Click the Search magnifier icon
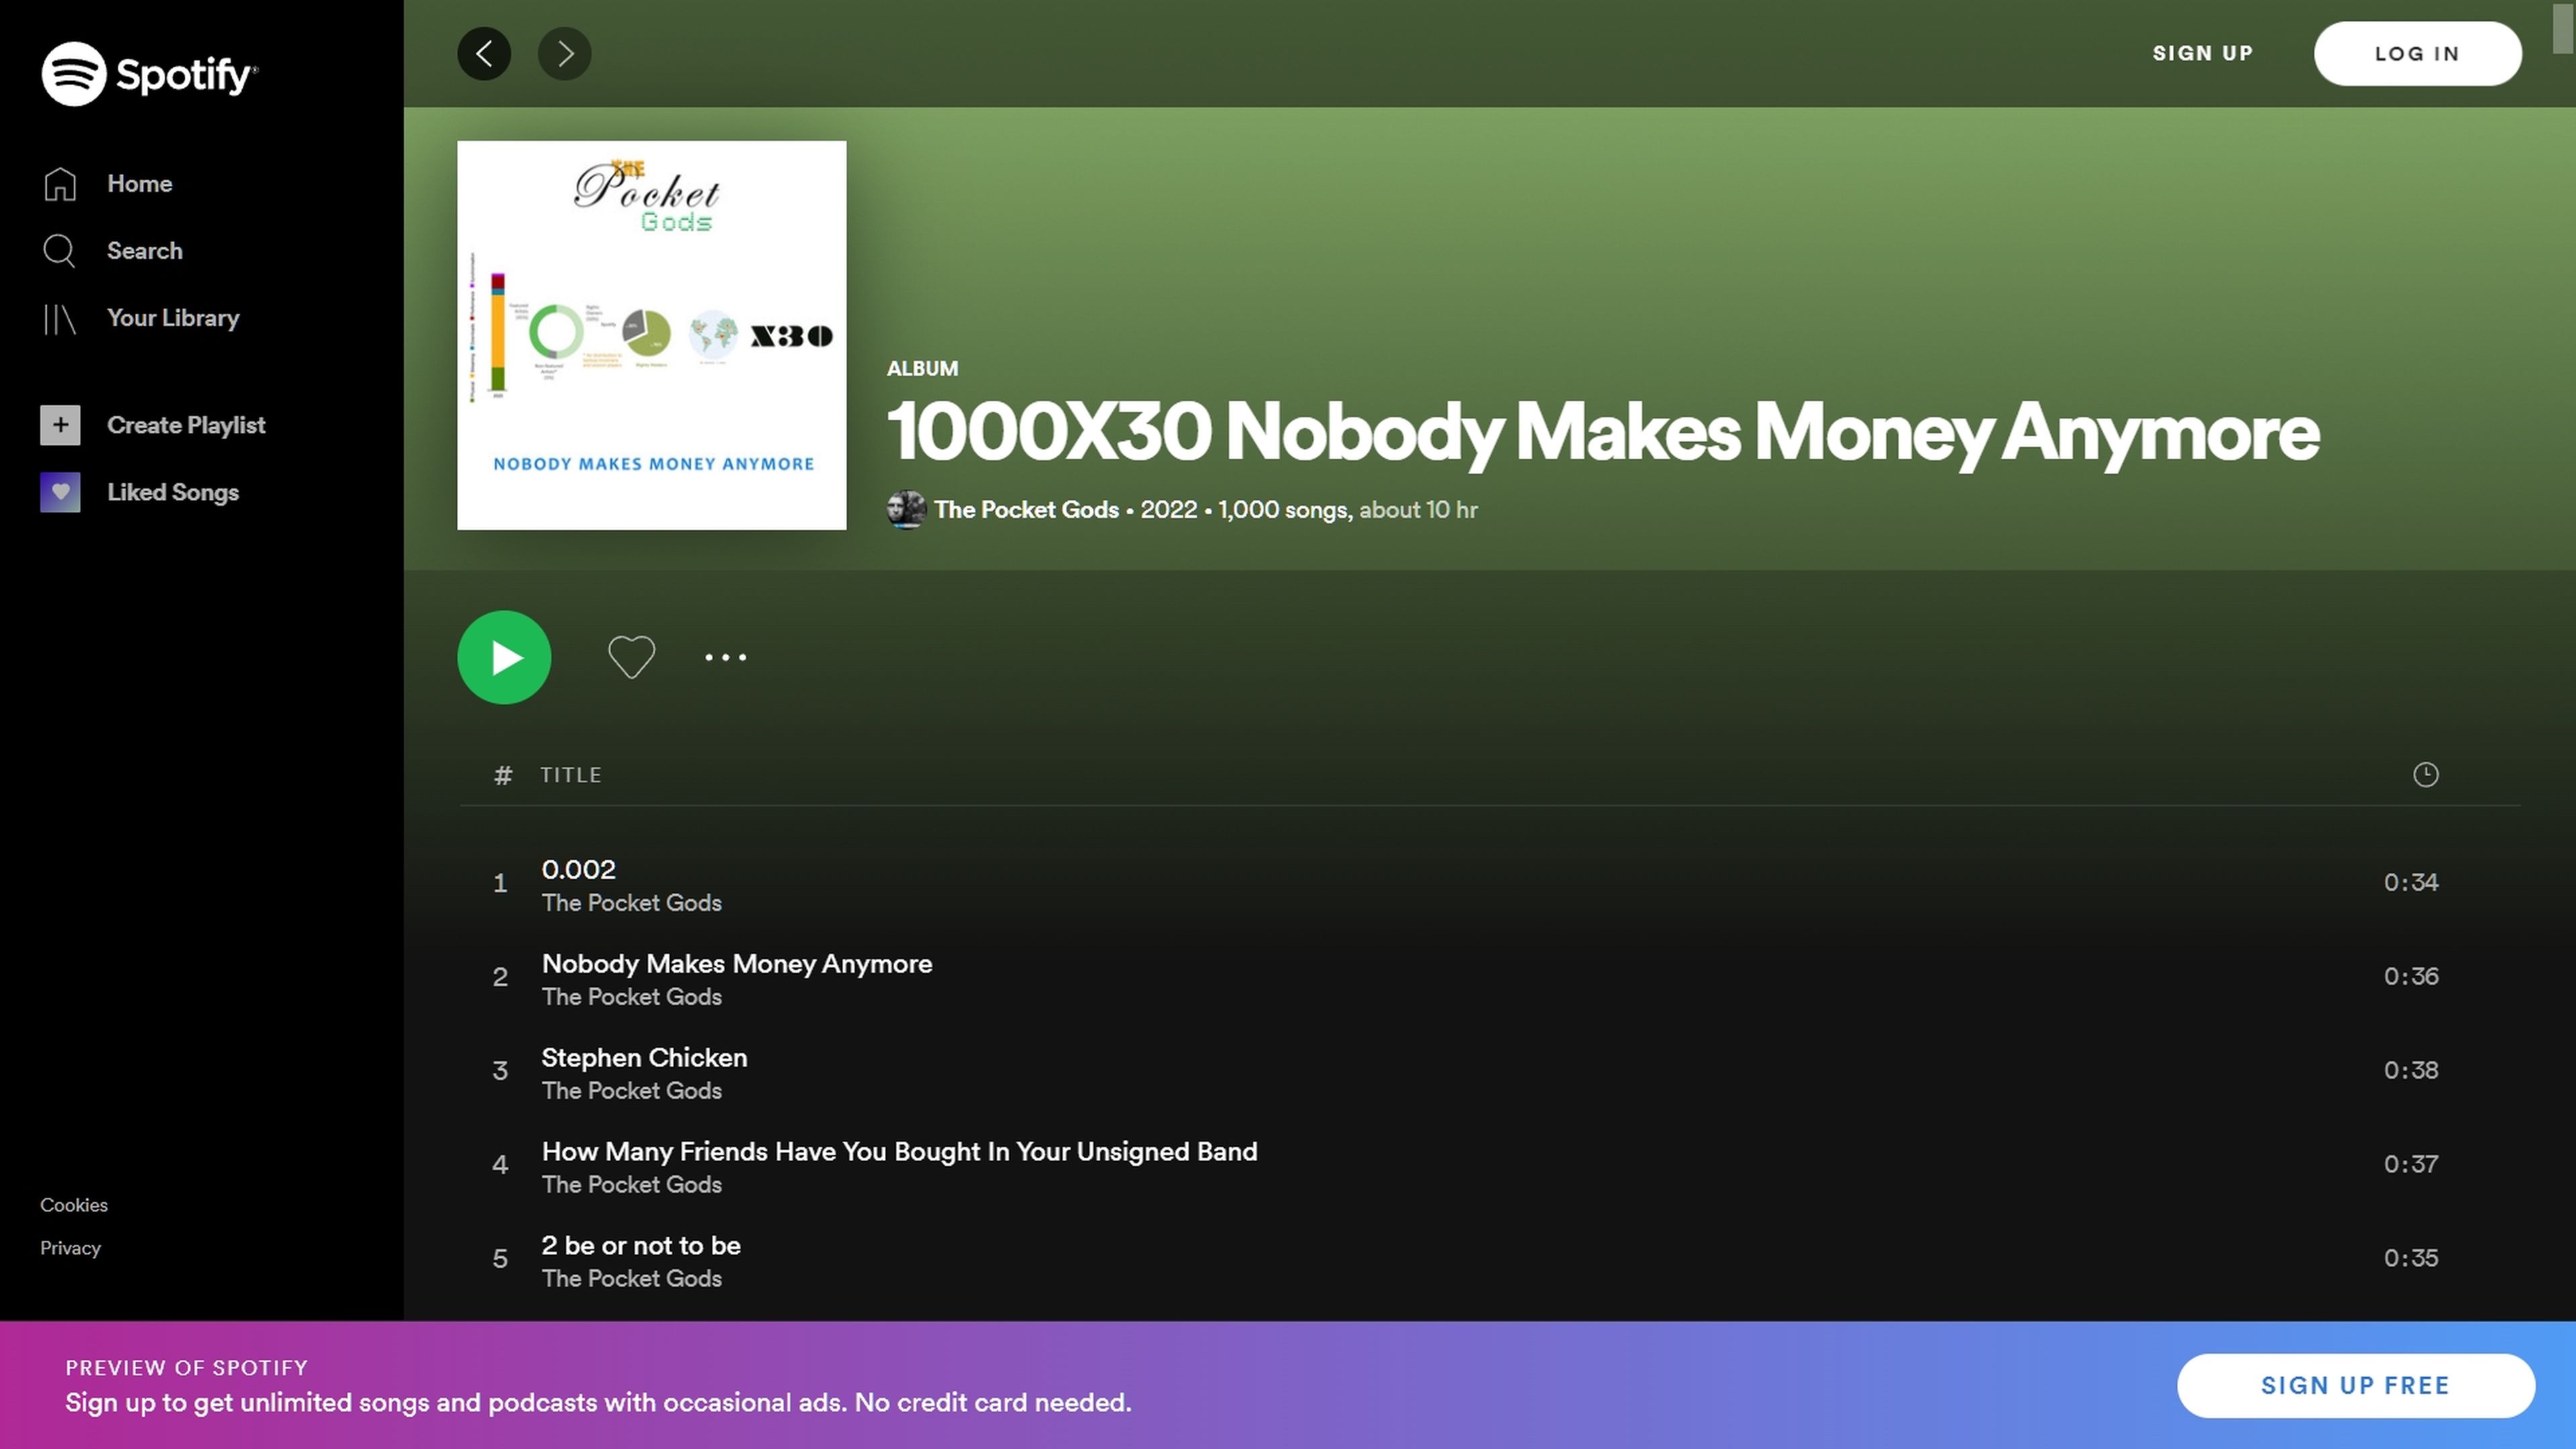This screenshot has width=2576, height=1449. (x=60, y=251)
